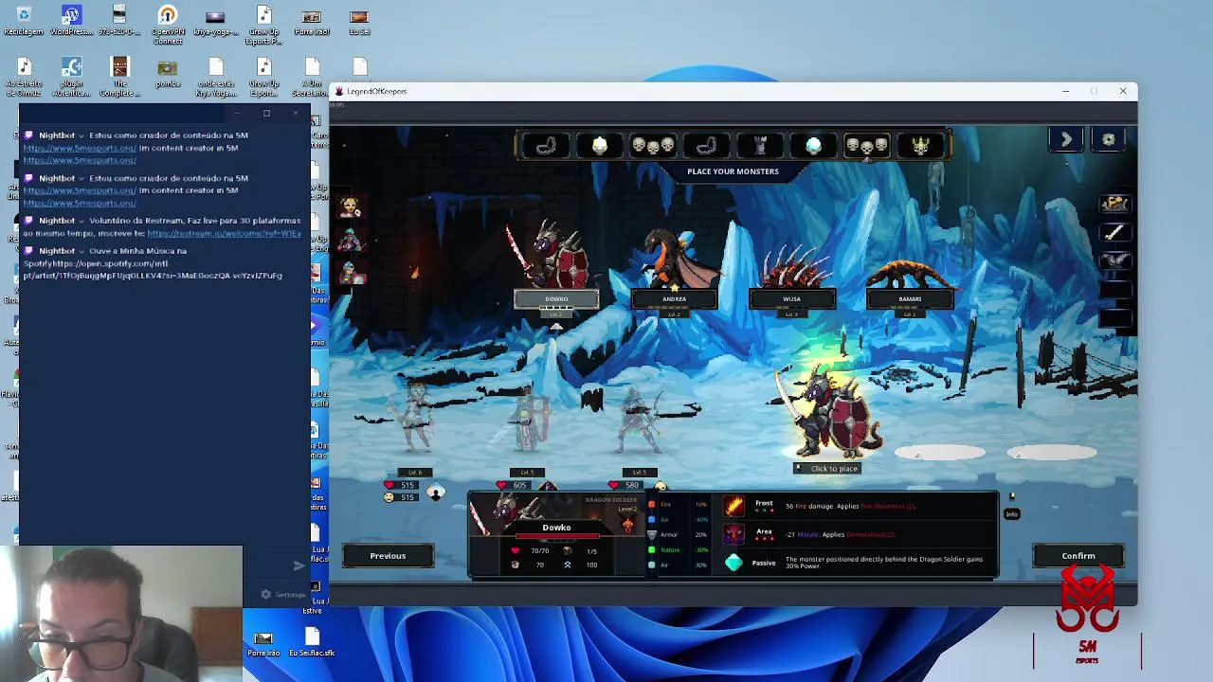Open 'Ao Estreito de Ormuz' audio file
The image size is (1213, 682).
coord(24,77)
